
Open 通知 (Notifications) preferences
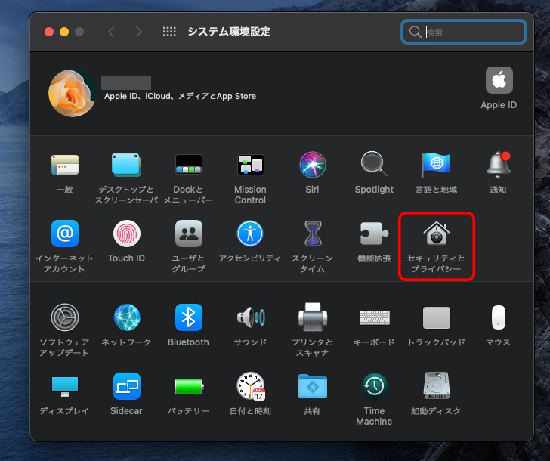point(498,165)
